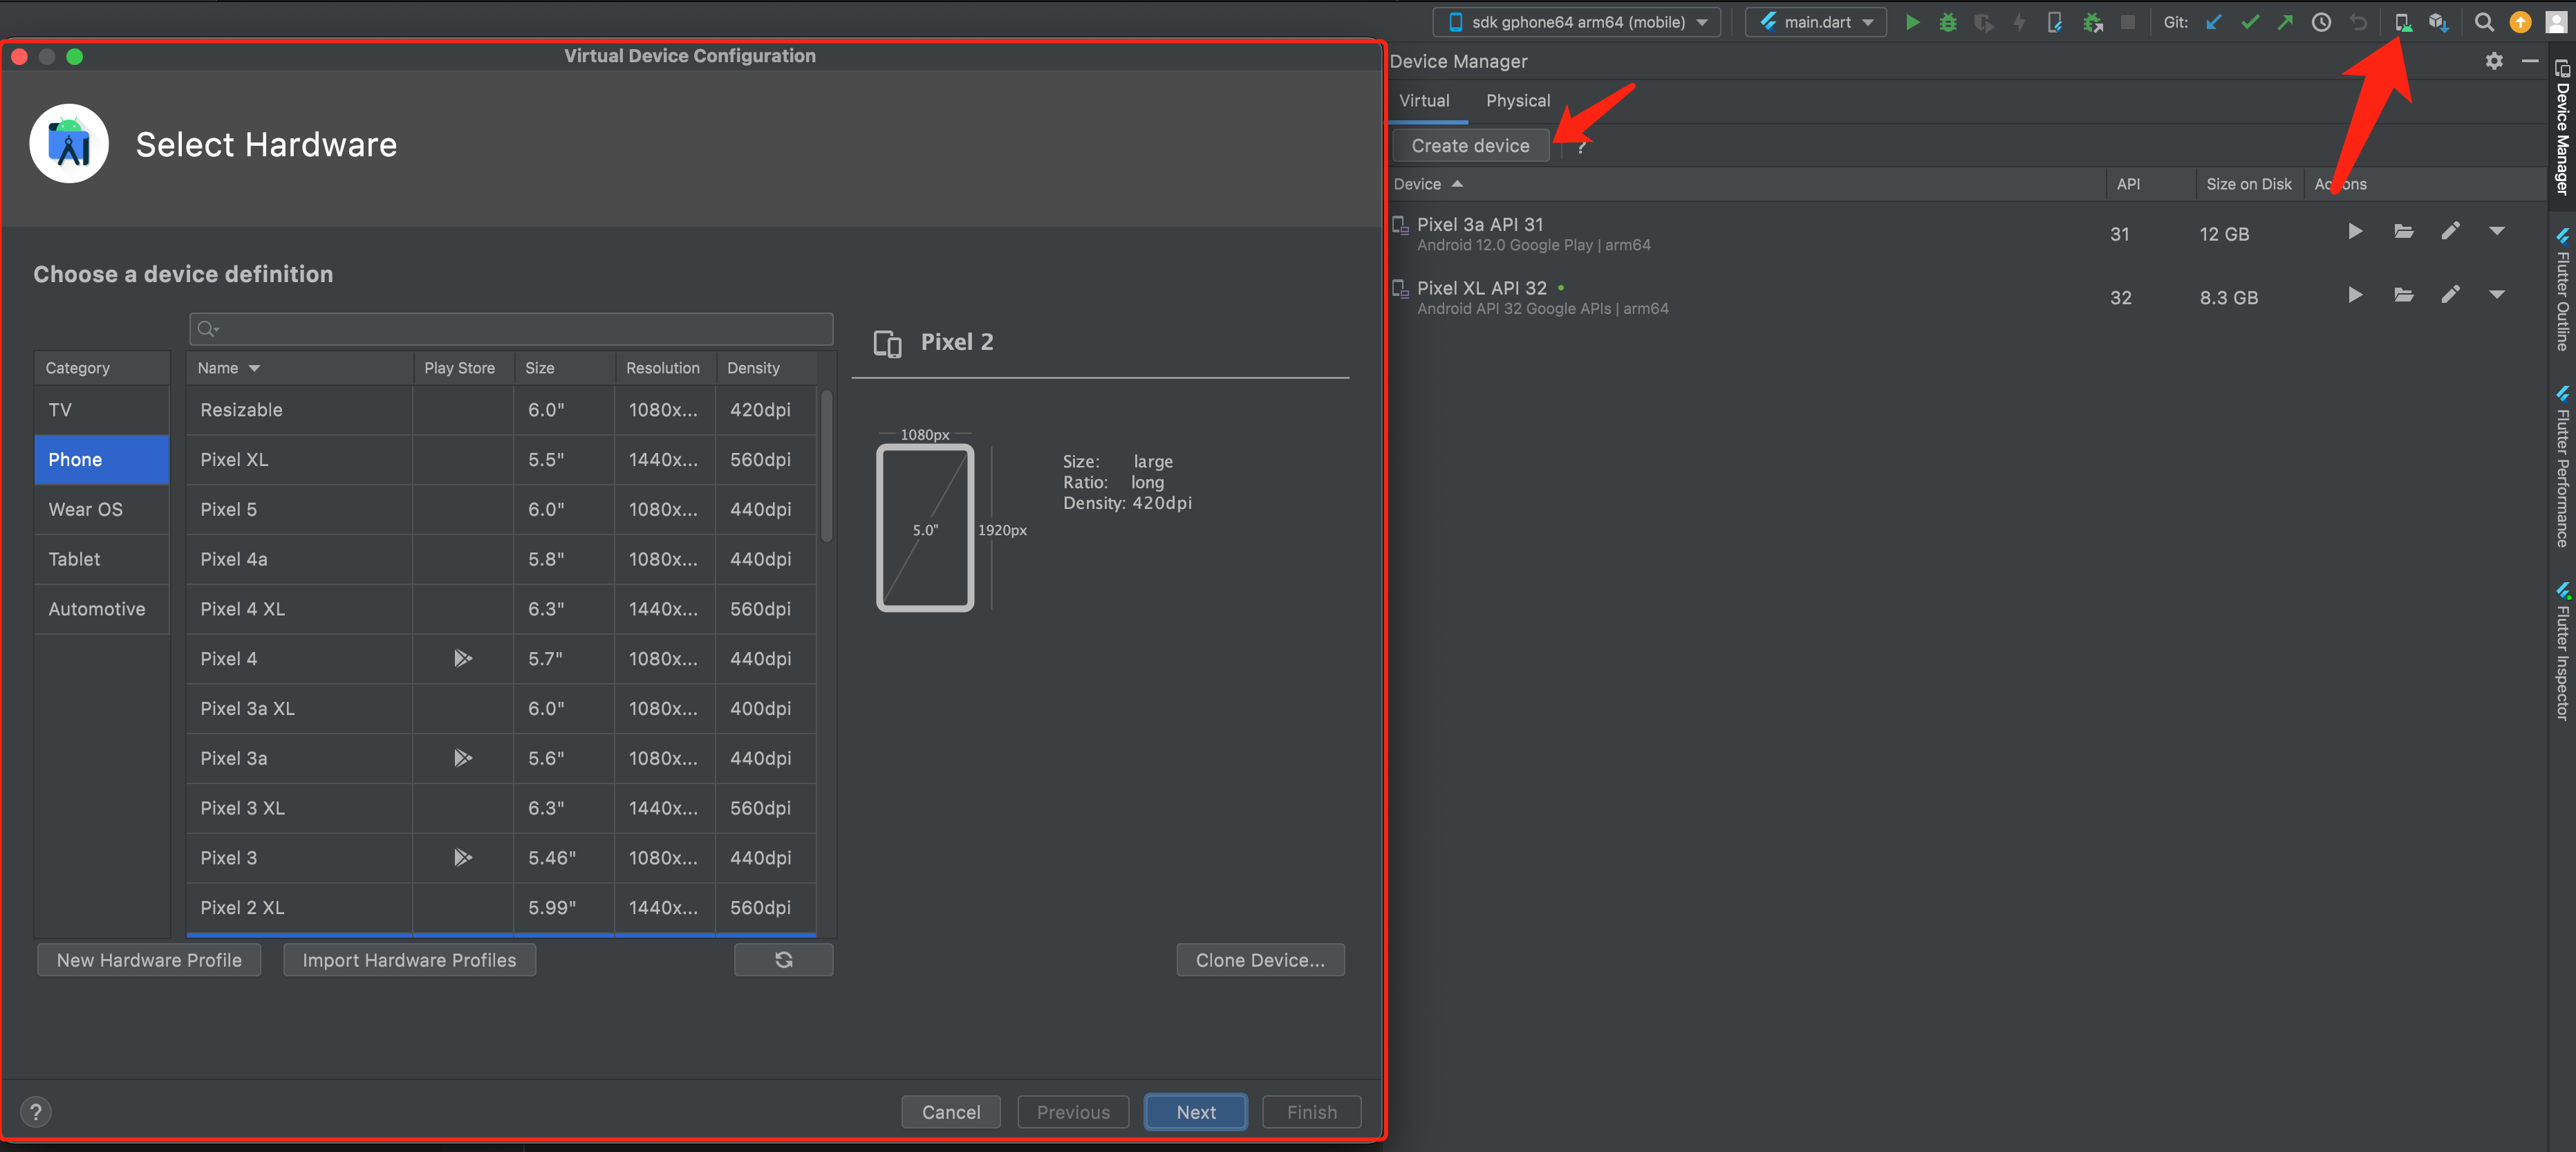Image resolution: width=2576 pixels, height=1152 pixels.
Task: Open Device Manager settings gear
Action: [2494, 61]
